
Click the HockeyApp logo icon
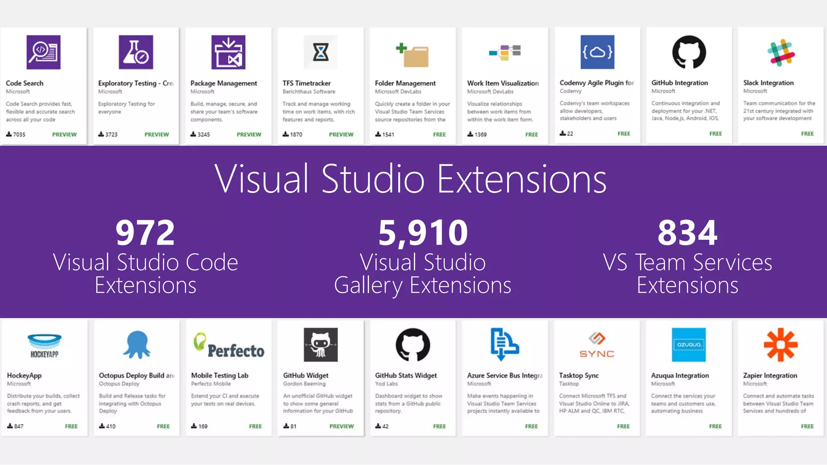click(x=44, y=346)
